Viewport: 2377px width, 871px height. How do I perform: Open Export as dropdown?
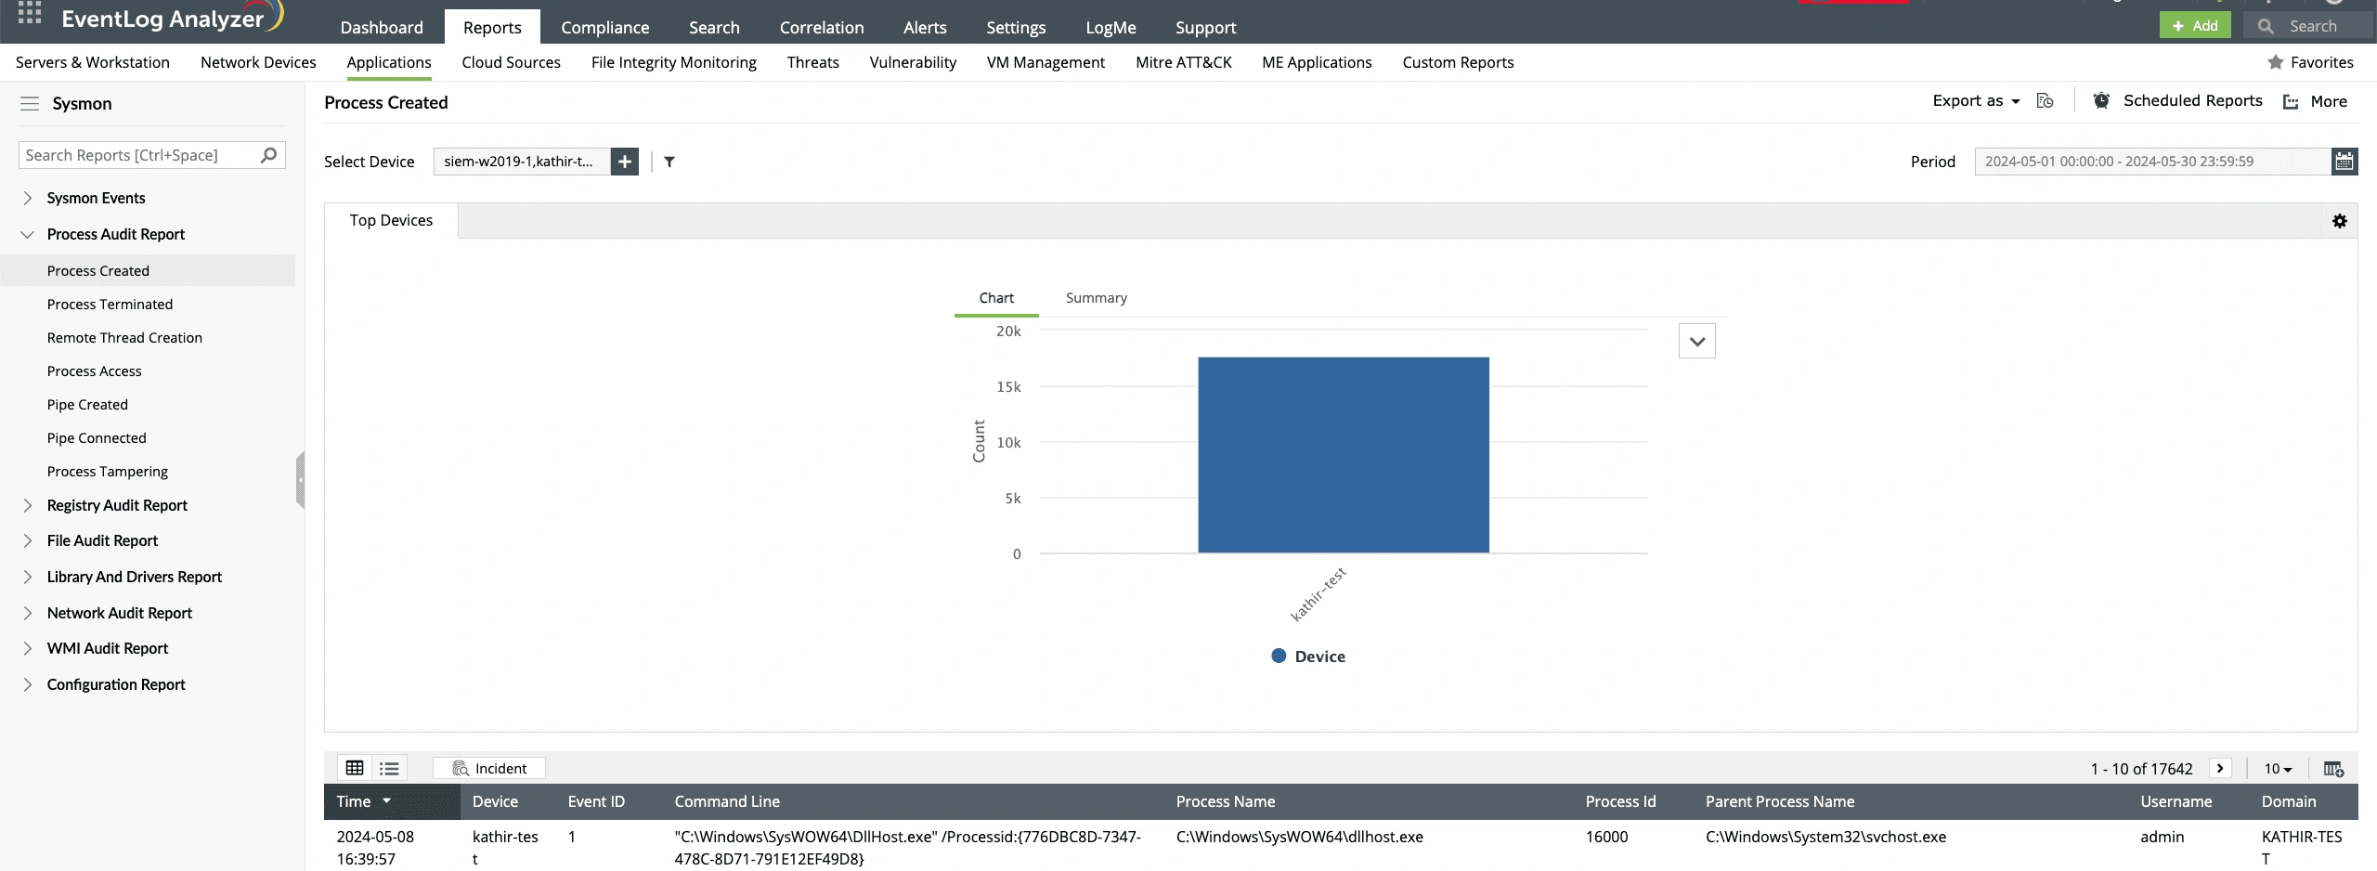pyautogui.click(x=1976, y=101)
